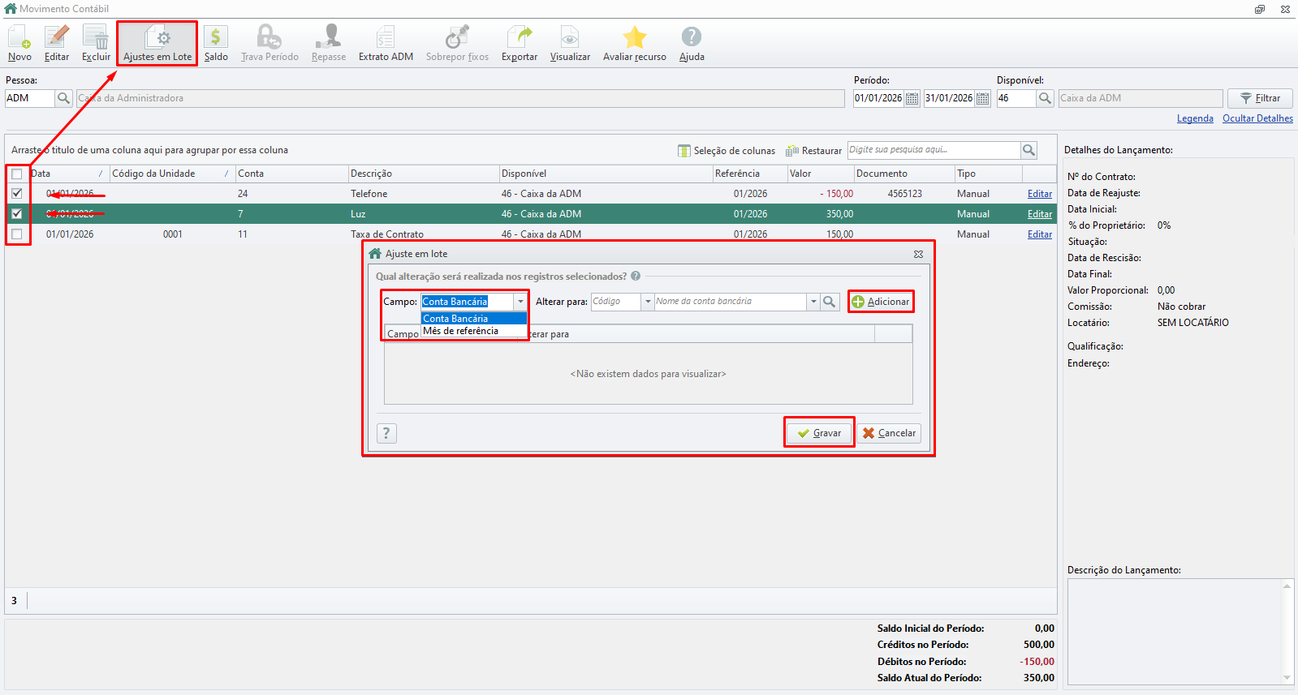Click the grid search input field
1298x695 pixels.
934,150
